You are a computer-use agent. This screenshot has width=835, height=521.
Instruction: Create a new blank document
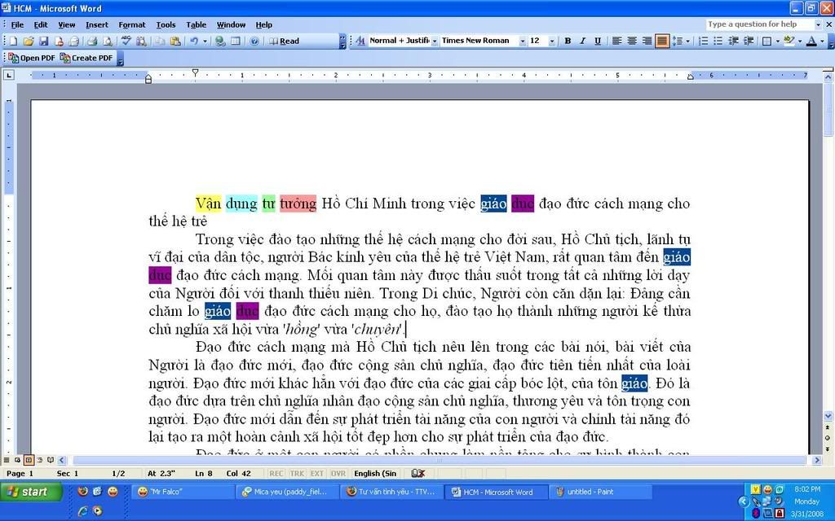14,41
